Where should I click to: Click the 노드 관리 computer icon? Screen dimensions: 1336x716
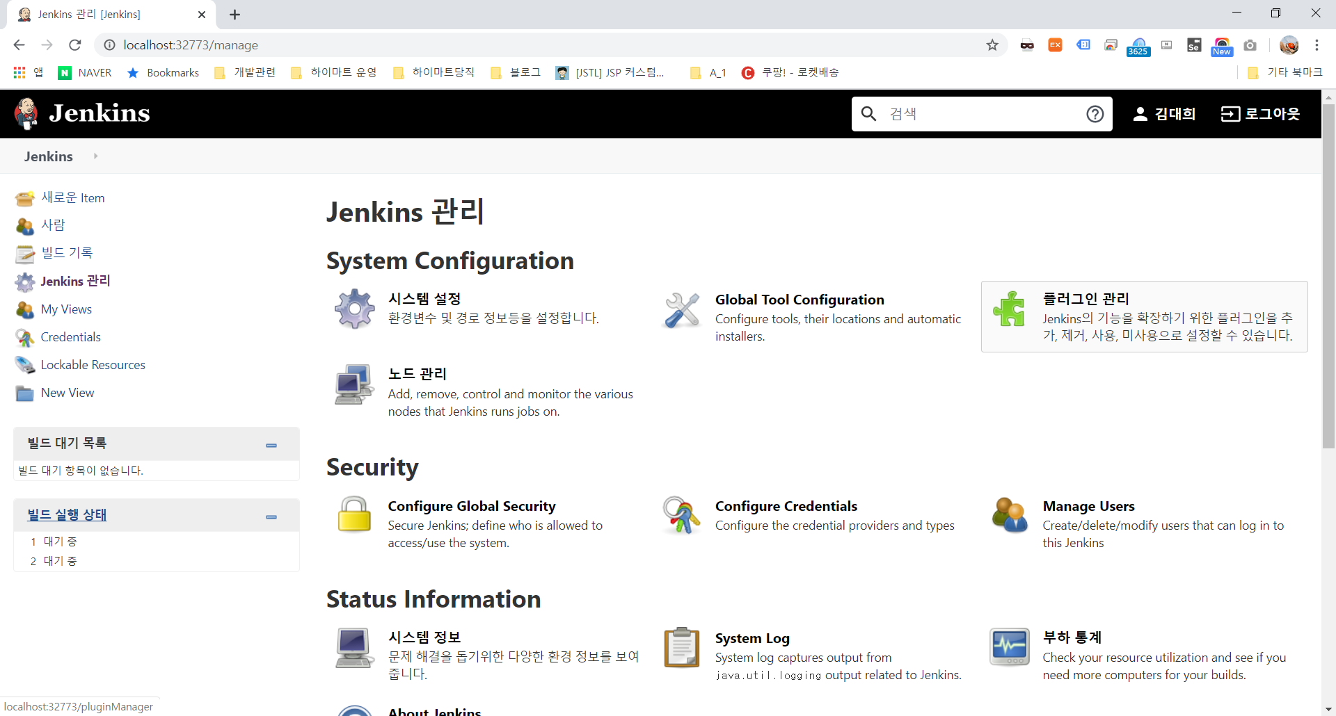pyautogui.click(x=354, y=384)
